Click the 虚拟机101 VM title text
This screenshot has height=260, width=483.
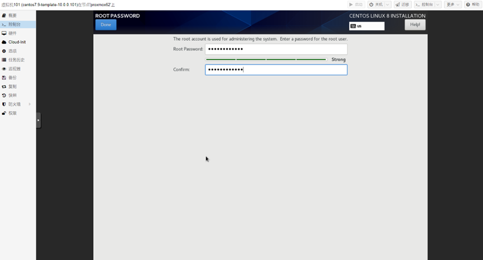[58, 5]
